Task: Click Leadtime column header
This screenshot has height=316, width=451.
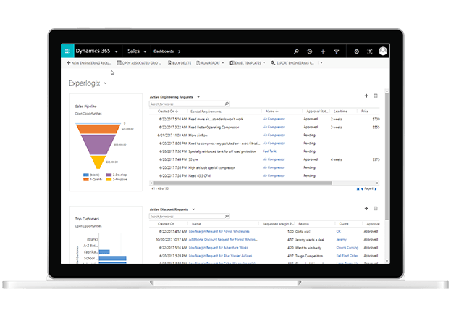Action: 340,112
